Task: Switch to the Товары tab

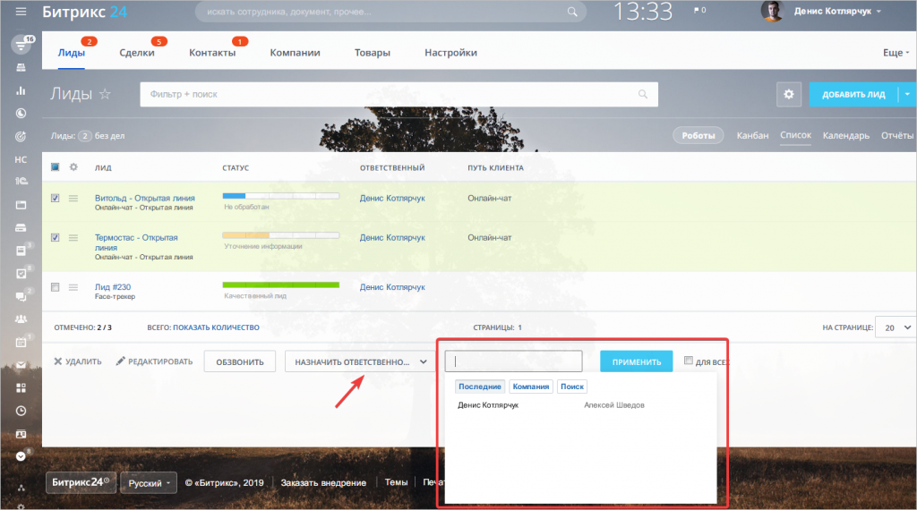Action: point(372,53)
